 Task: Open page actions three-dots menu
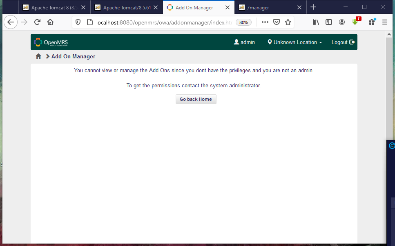[265, 22]
